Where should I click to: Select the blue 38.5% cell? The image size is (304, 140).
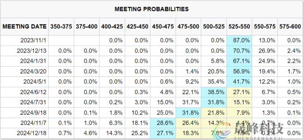pyautogui.click(x=214, y=92)
